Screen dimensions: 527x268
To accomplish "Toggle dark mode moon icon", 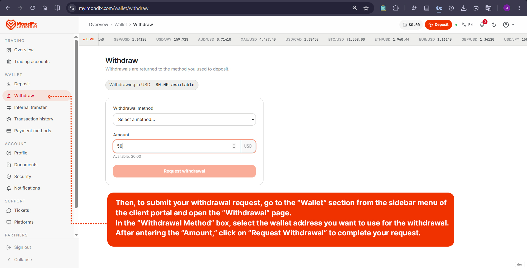I will tap(494, 25).
